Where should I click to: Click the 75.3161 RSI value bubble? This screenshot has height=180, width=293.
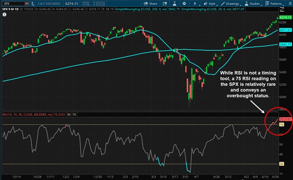pos(285,119)
